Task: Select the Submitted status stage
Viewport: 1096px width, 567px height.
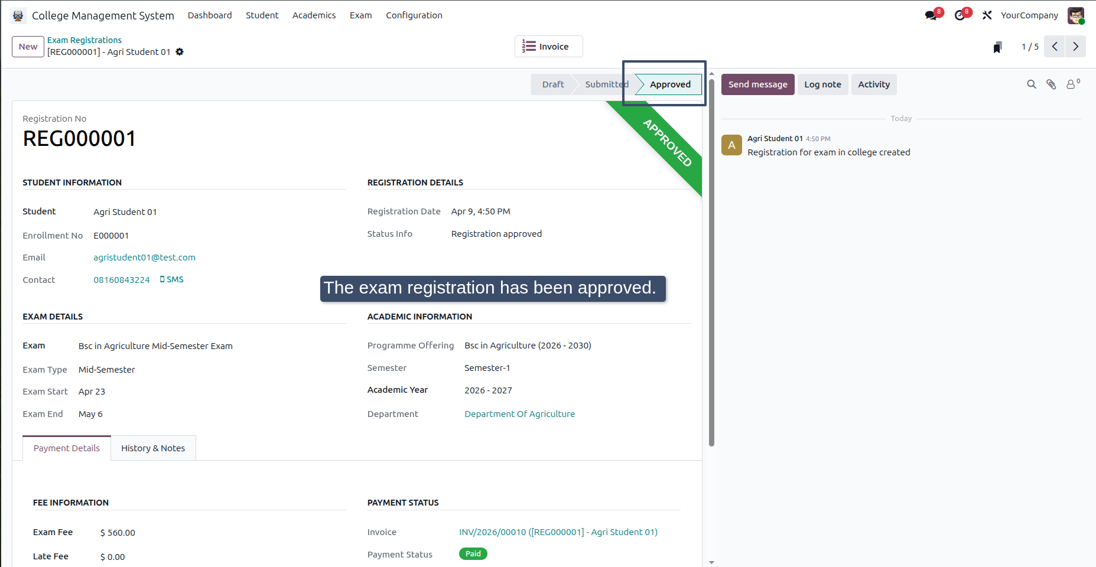Action: click(x=606, y=84)
